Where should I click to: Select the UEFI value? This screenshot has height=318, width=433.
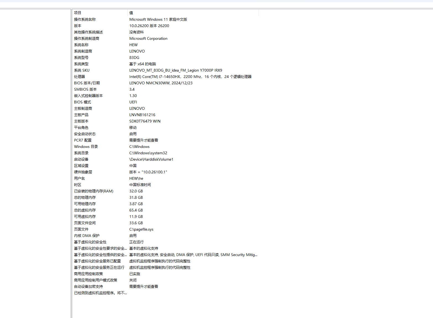click(x=133, y=102)
